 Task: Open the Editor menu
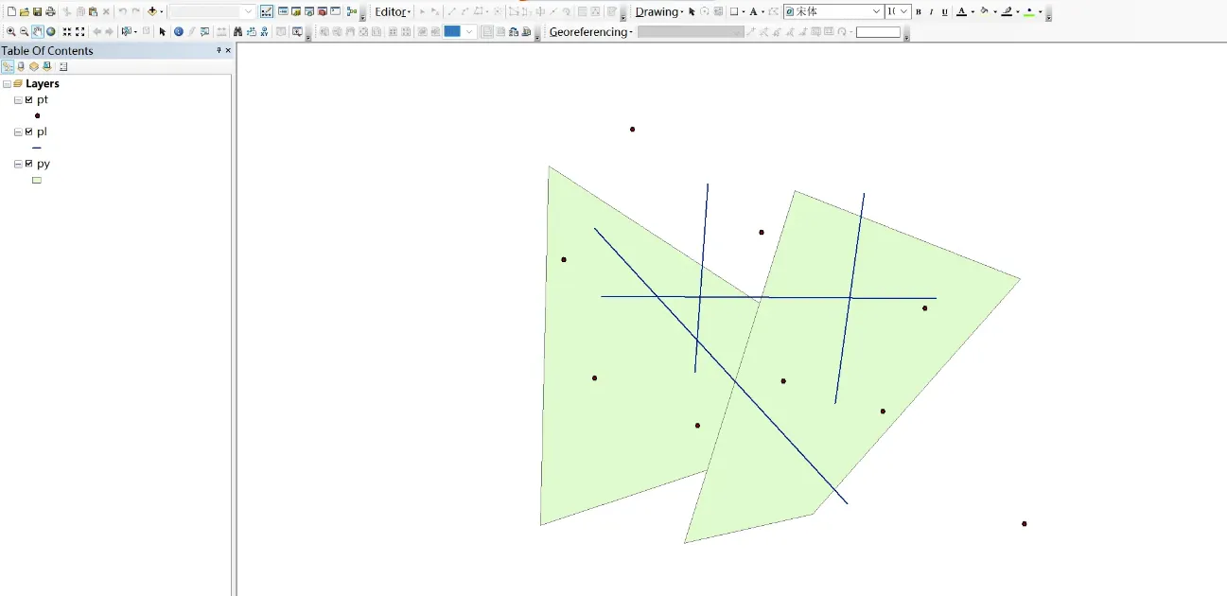tap(393, 11)
